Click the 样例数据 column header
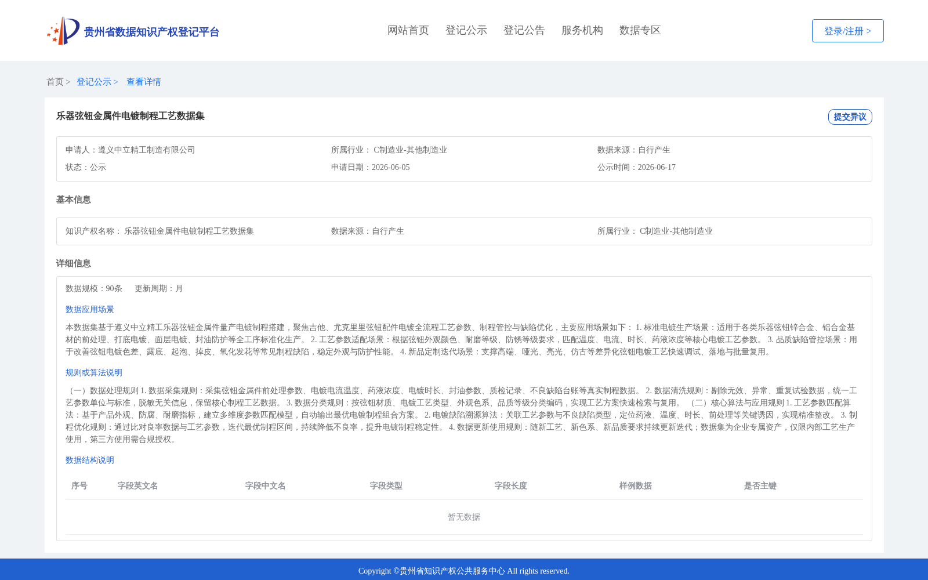Image resolution: width=928 pixels, height=580 pixels. [636, 485]
